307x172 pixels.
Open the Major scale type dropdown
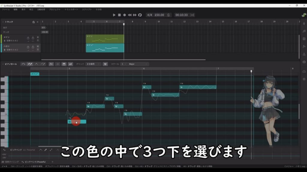click(x=138, y=64)
